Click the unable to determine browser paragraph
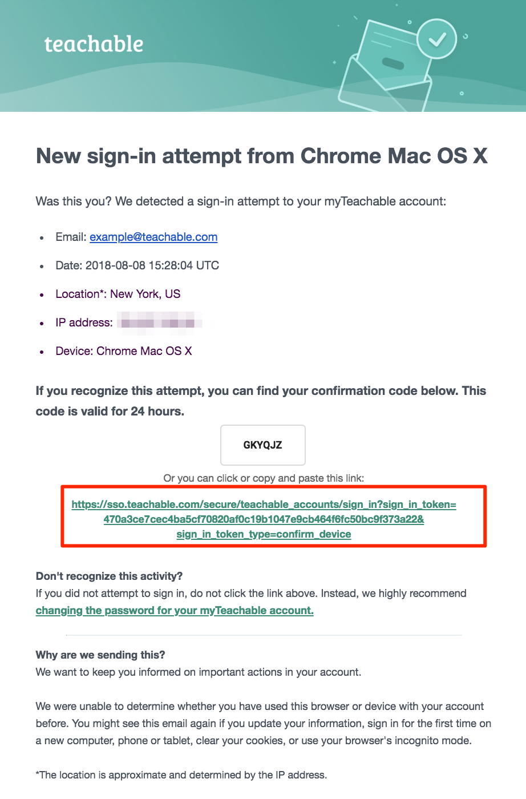The height and width of the screenshot is (799, 526). click(264, 724)
